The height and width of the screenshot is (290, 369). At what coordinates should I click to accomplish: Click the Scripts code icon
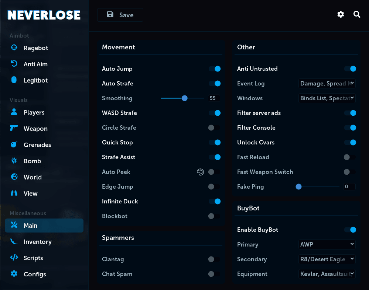point(14,257)
